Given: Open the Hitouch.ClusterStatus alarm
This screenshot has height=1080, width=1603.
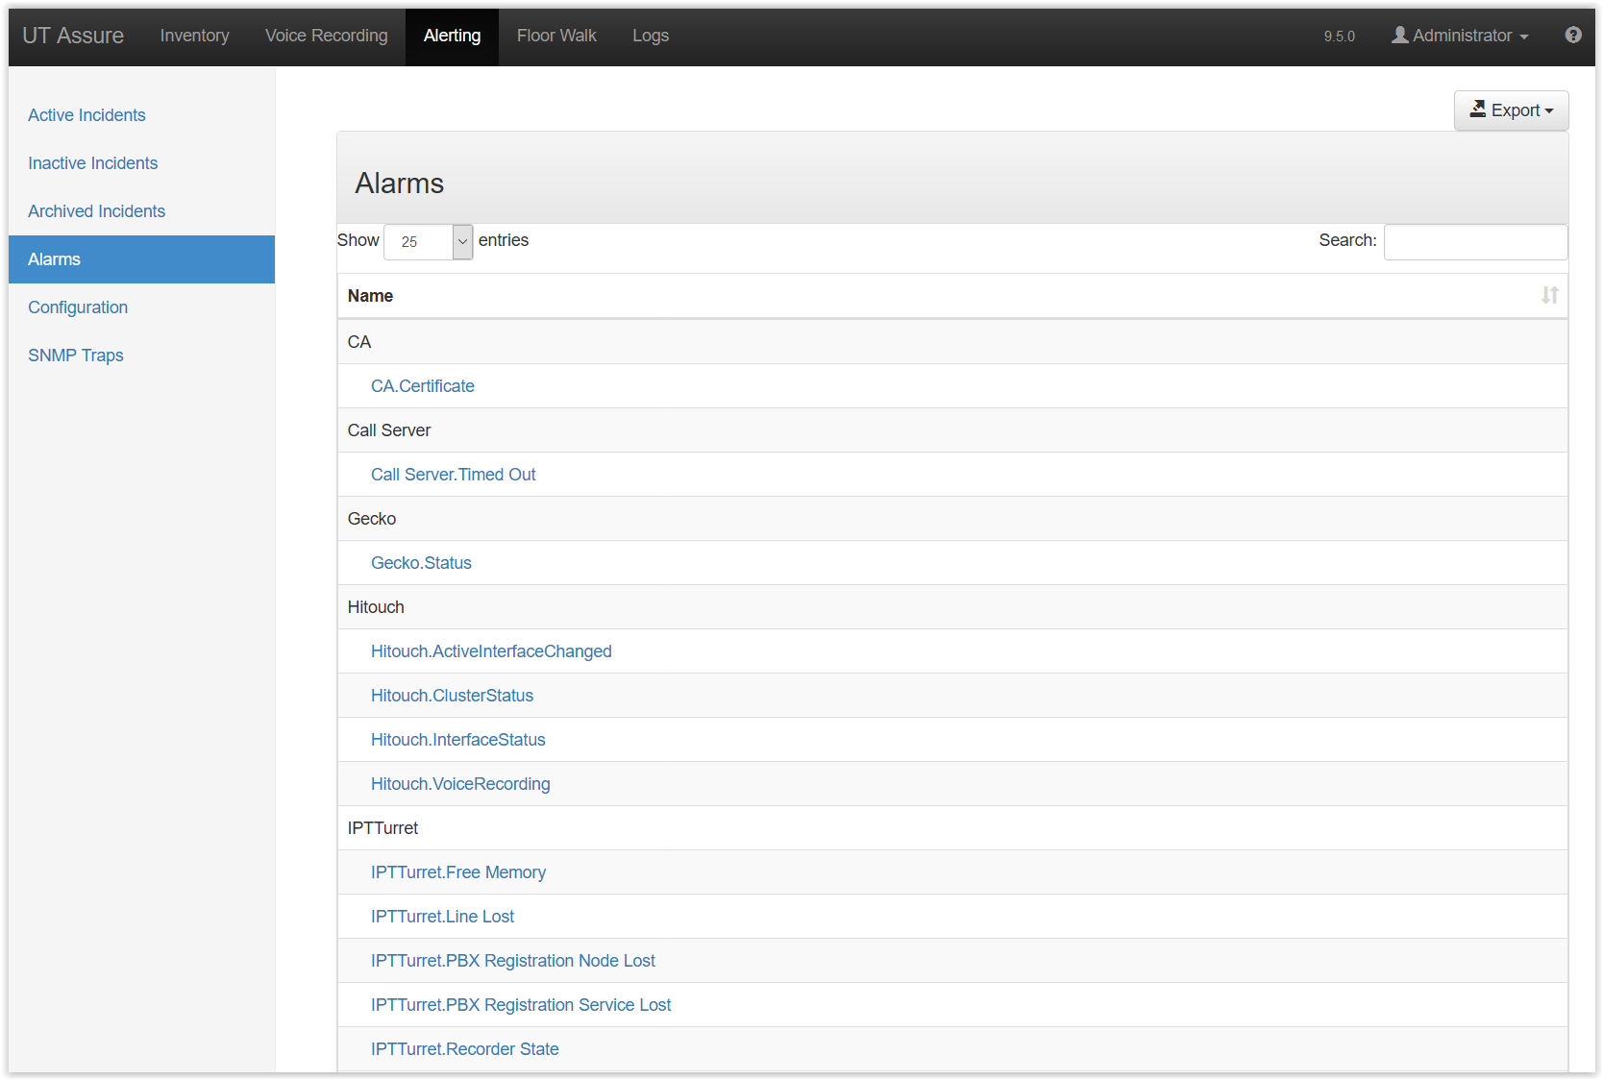Looking at the screenshot, I should (x=452, y=696).
